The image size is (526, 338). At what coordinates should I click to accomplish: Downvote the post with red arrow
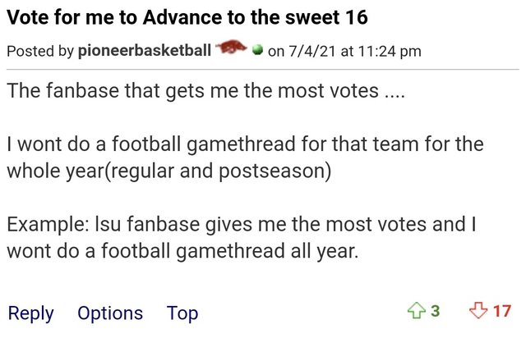478,311
